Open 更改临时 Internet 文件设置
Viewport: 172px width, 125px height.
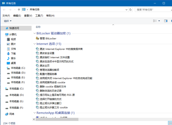[x=55, y=57]
